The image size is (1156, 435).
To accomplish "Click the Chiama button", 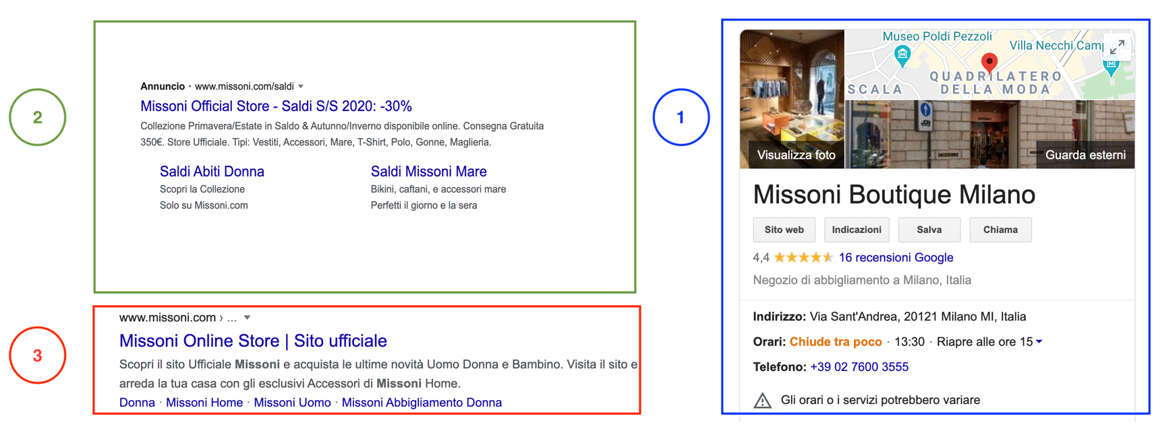I will click(x=1000, y=230).
